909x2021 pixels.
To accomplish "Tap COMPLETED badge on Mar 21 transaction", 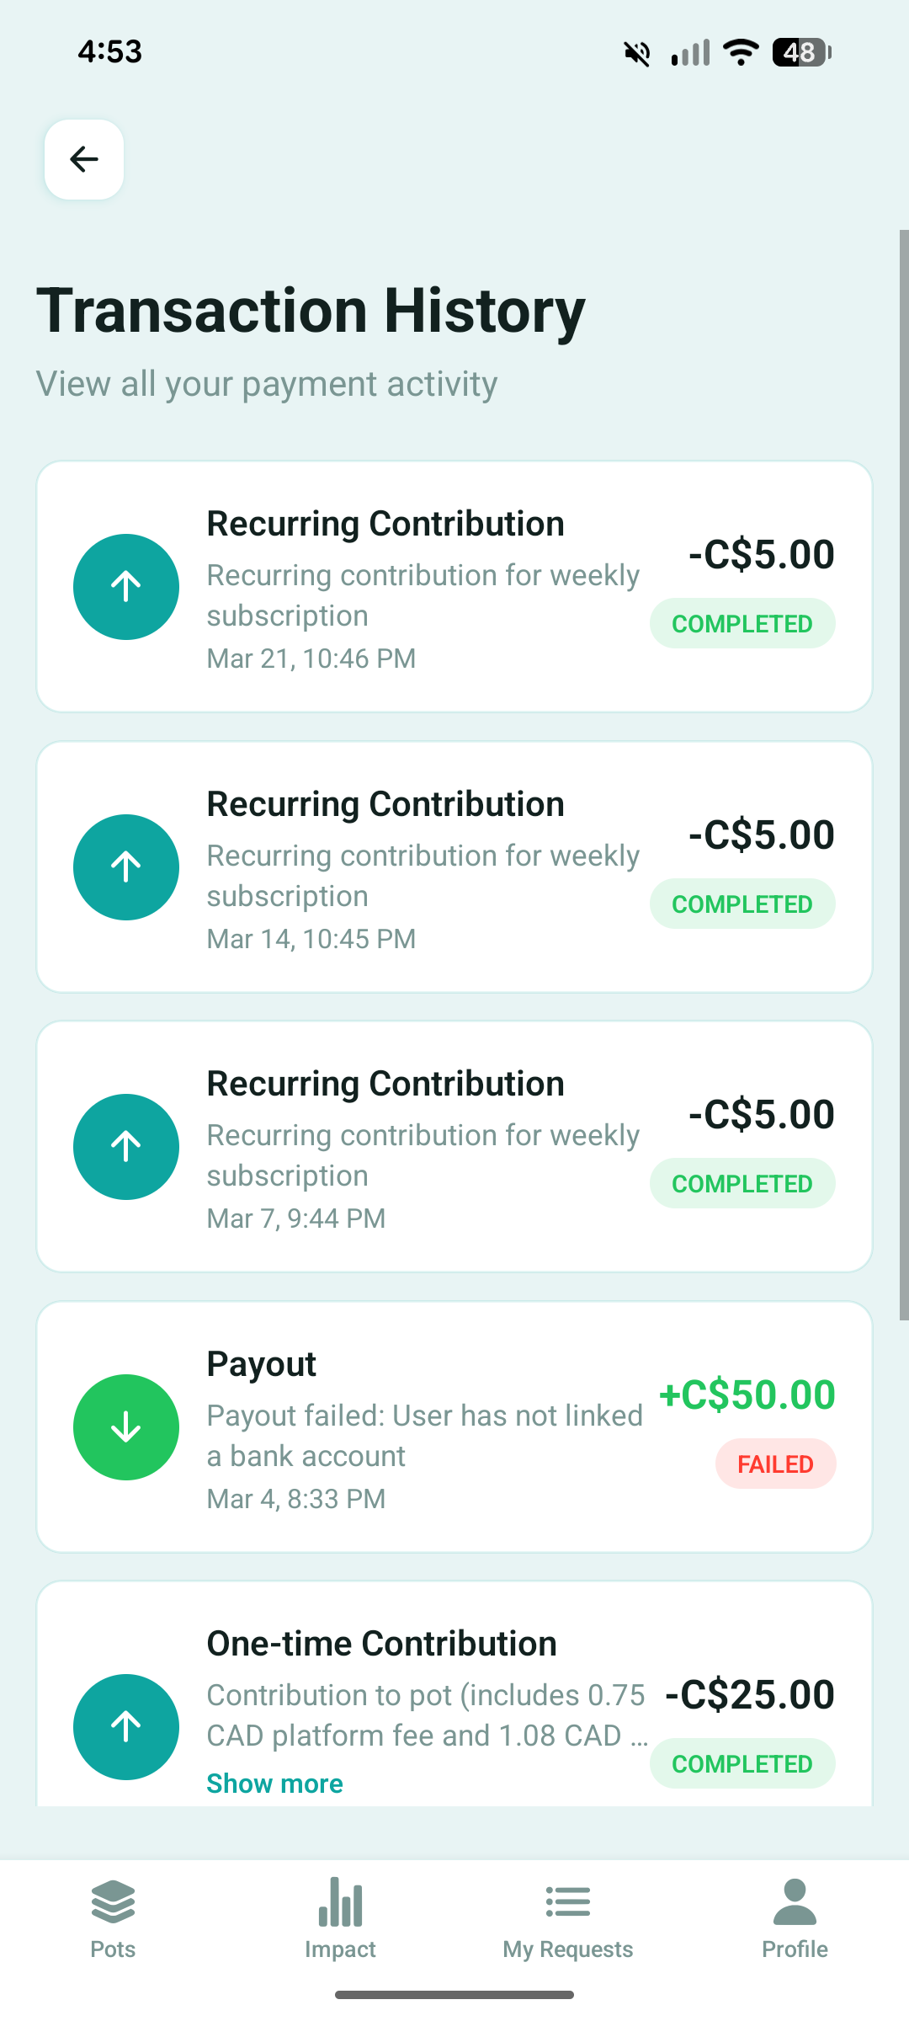I will click(742, 623).
